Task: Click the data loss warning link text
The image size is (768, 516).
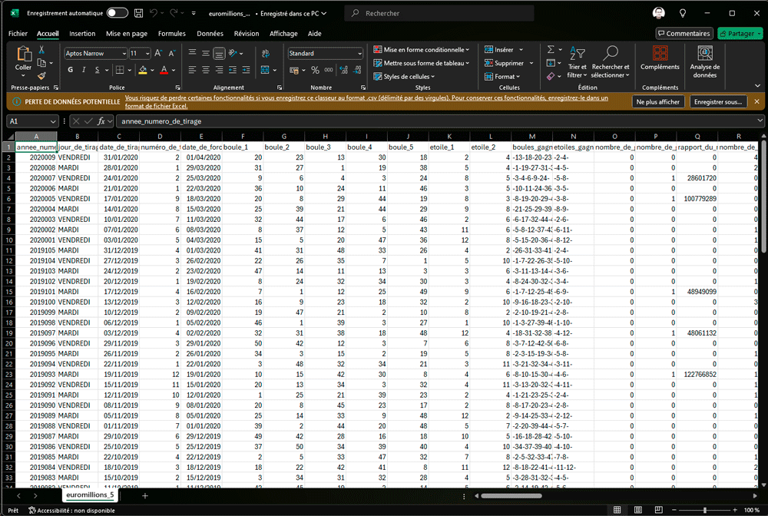Action: tap(366, 102)
